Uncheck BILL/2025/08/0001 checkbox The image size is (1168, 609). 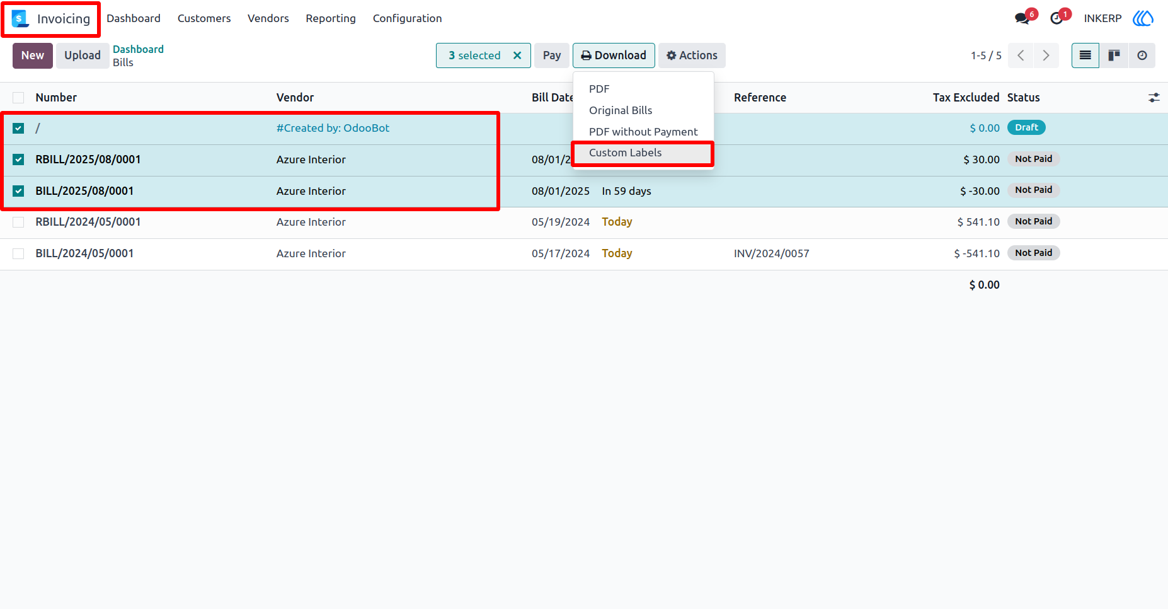pos(18,191)
